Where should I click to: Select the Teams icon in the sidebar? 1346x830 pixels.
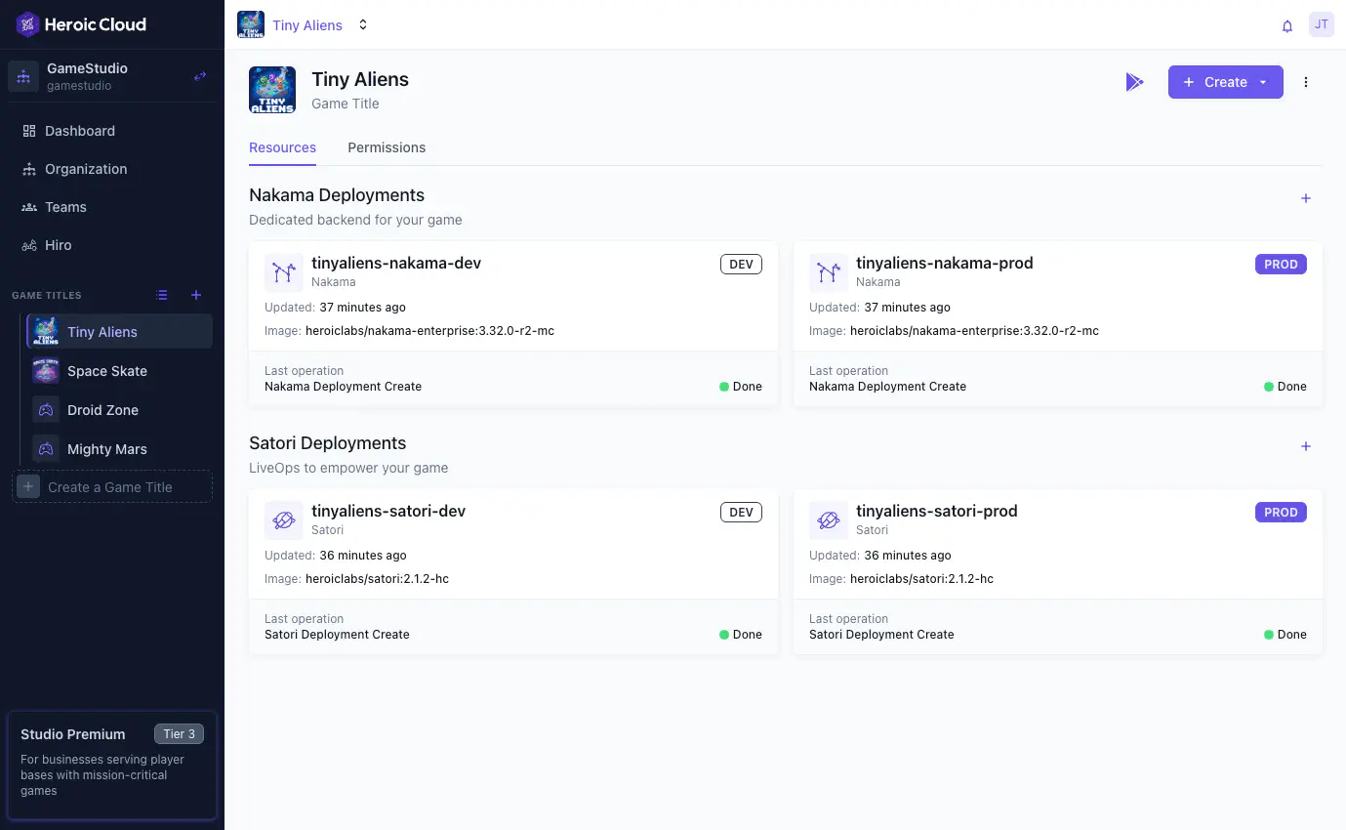click(x=29, y=207)
